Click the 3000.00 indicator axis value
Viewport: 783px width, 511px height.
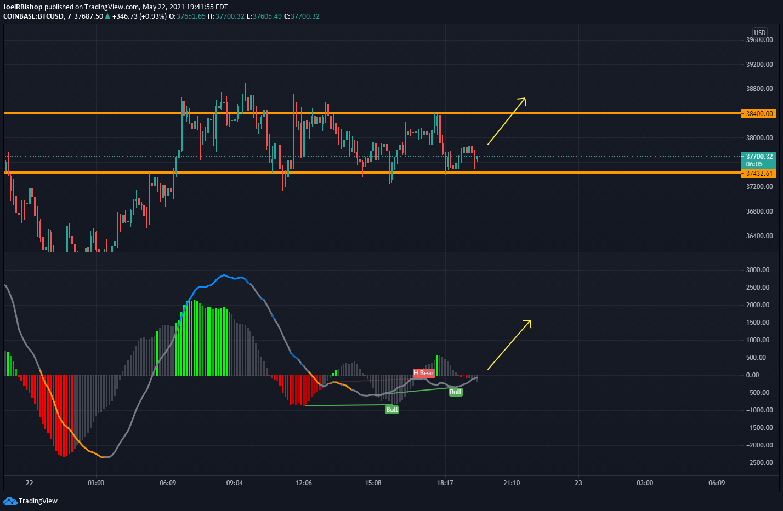758,270
